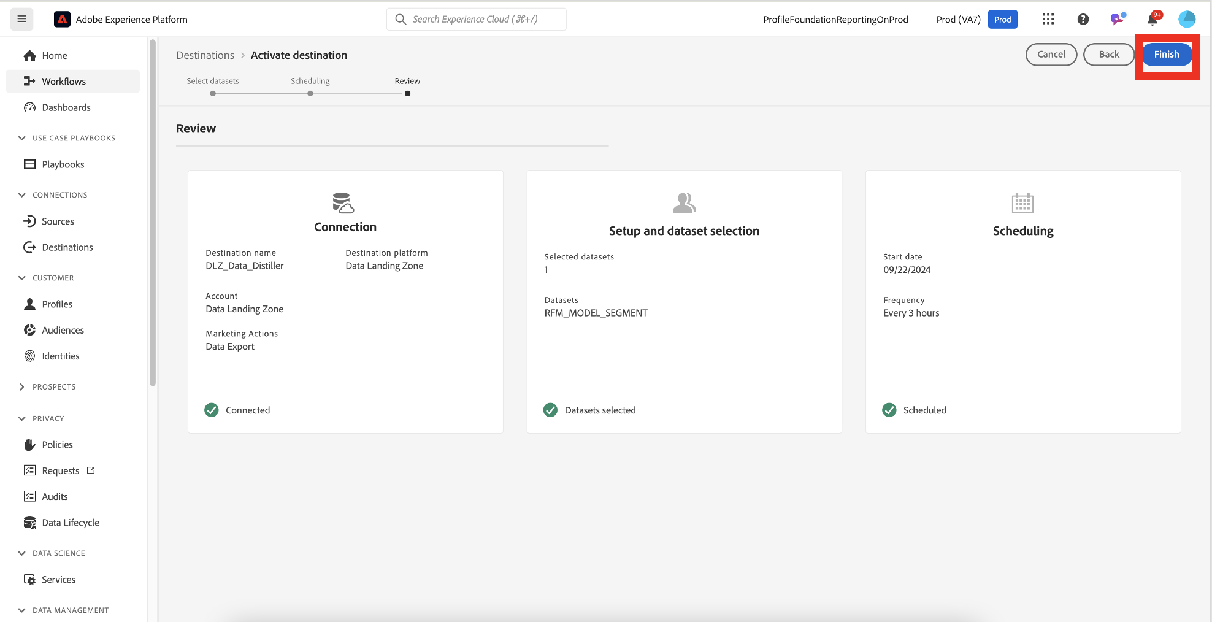The width and height of the screenshot is (1212, 622).
Task: Click the Finish button
Action: [x=1166, y=55]
